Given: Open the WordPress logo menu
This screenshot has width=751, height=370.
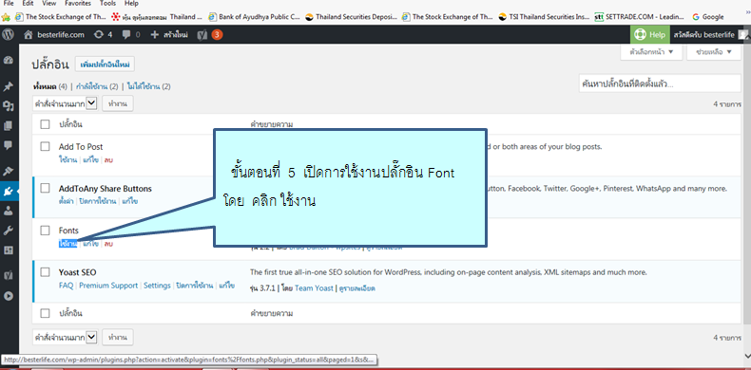Looking at the screenshot, I should (x=9, y=34).
